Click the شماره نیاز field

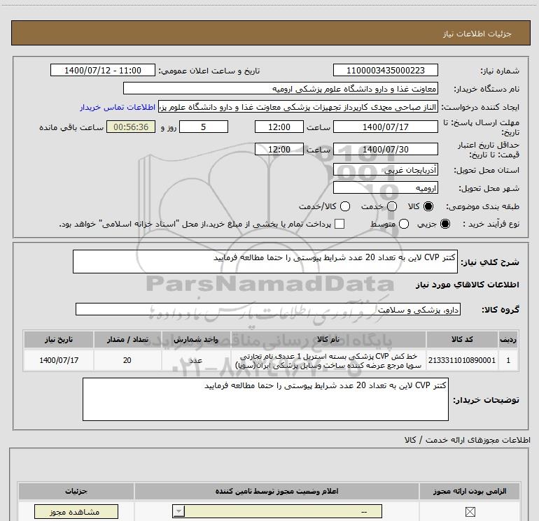tap(386, 71)
